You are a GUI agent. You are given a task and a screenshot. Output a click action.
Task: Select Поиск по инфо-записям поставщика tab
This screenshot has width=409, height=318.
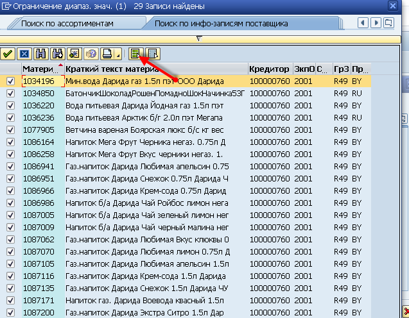point(221,24)
